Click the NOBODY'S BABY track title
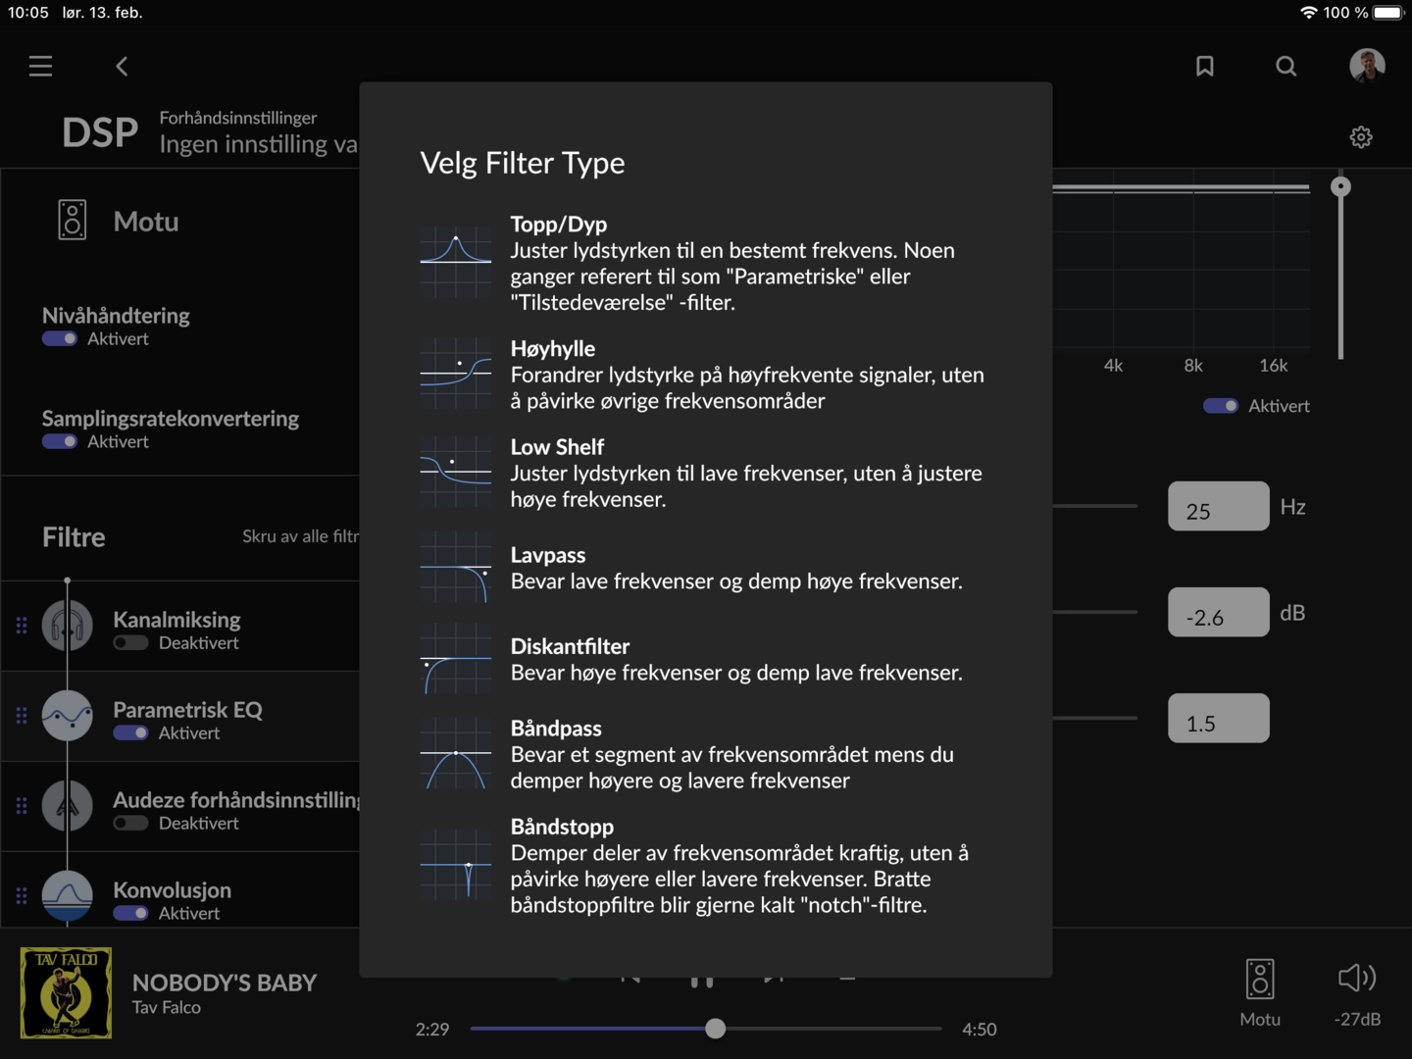Viewport: 1412px width, 1059px height. tap(225, 983)
